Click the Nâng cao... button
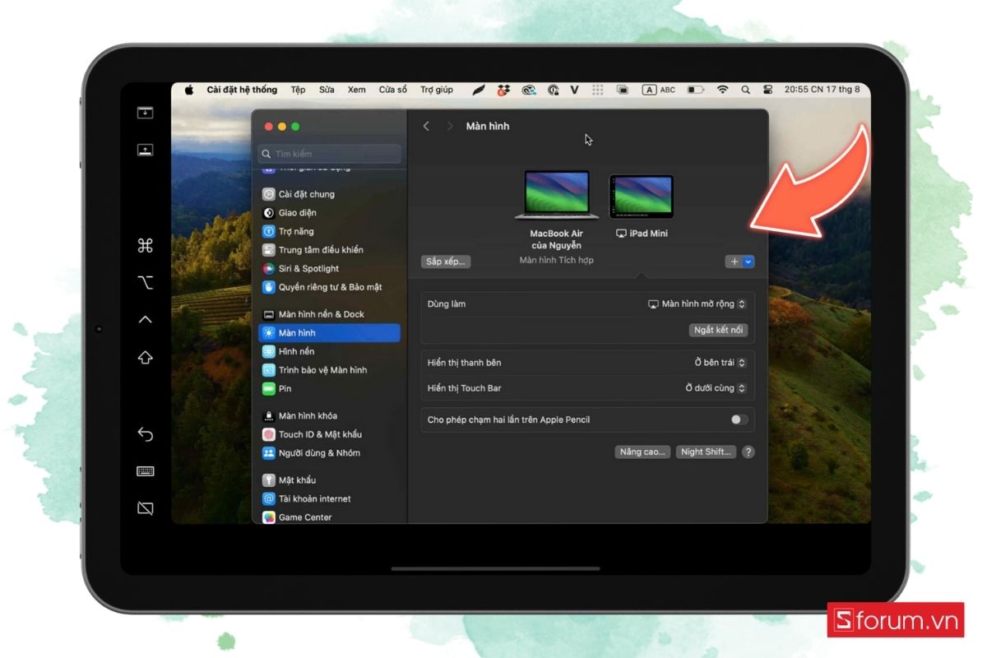 point(642,452)
